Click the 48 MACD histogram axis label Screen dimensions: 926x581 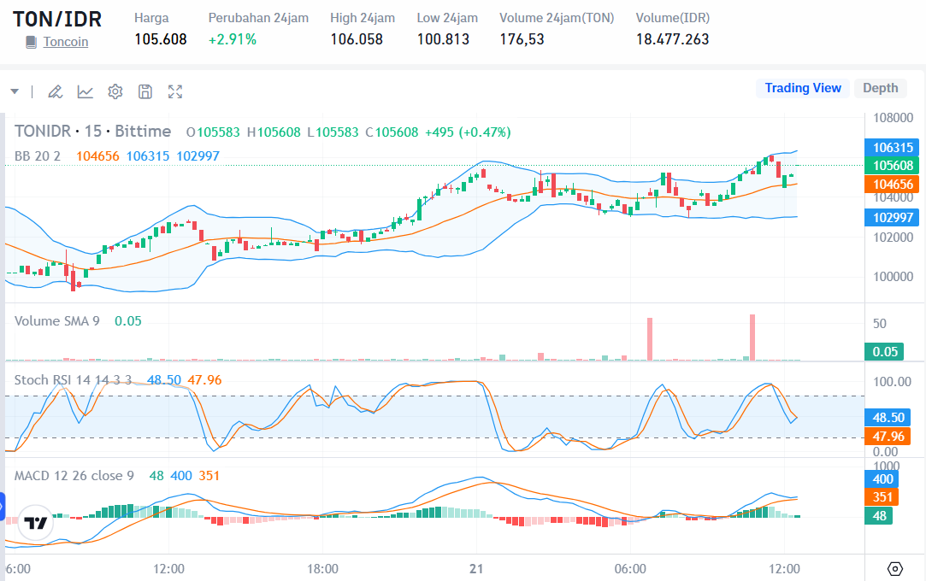pos(879,515)
